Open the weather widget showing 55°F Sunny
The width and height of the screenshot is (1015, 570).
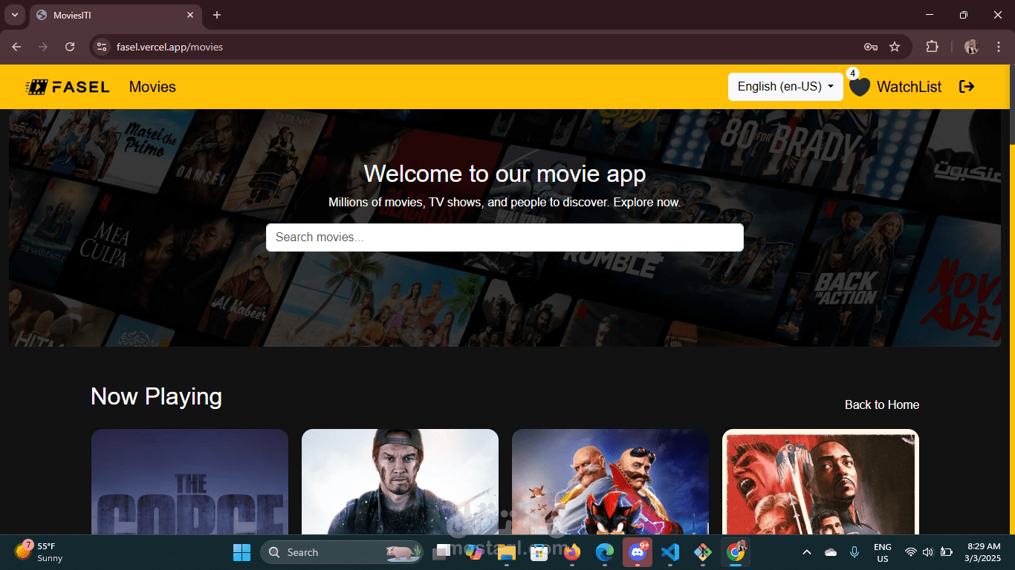(x=39, y=552)
